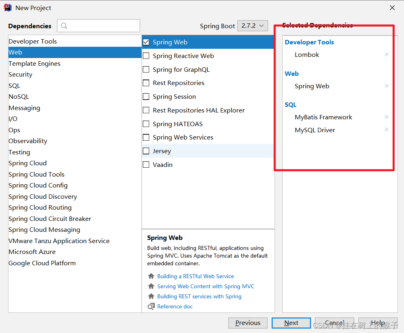Click home icon beside Serving Web Content
The height and width of the screenshot is (333, 404).
point(151,286)
